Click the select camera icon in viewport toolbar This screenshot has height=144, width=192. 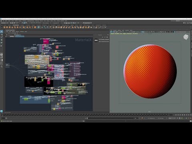(111, 32)
